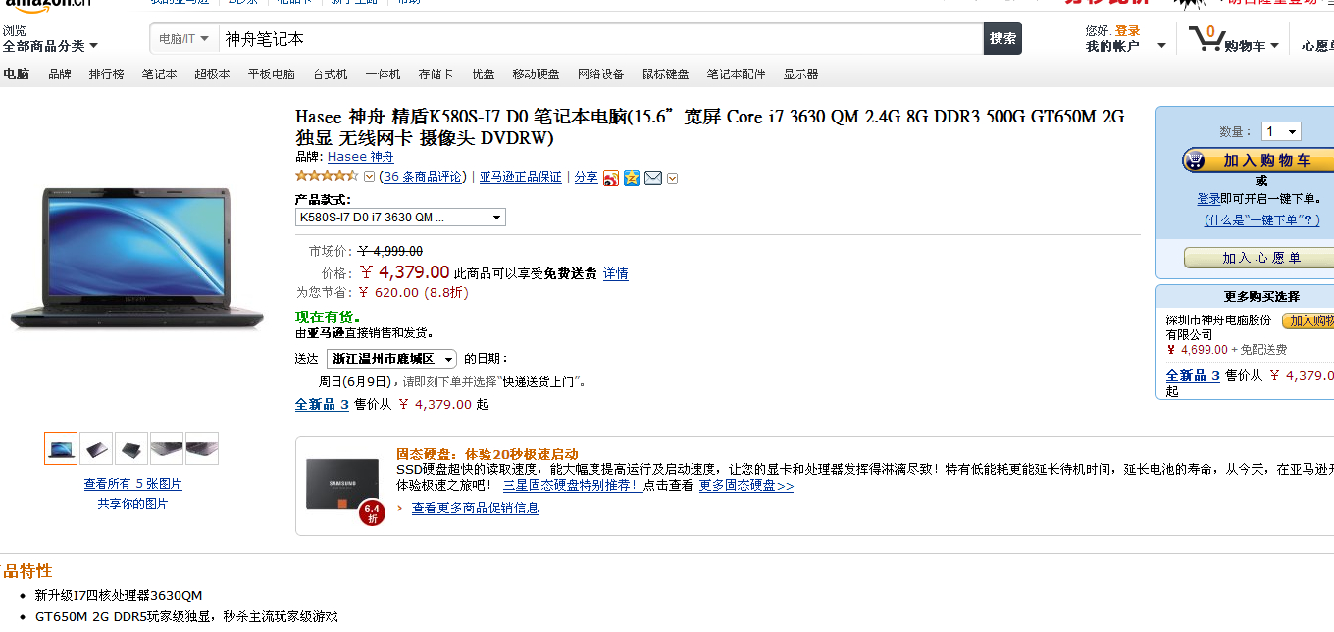This screenshot has height=632, width=1334.
Task: Share product via Qzone star icon
Action: [x=632, y=178]
